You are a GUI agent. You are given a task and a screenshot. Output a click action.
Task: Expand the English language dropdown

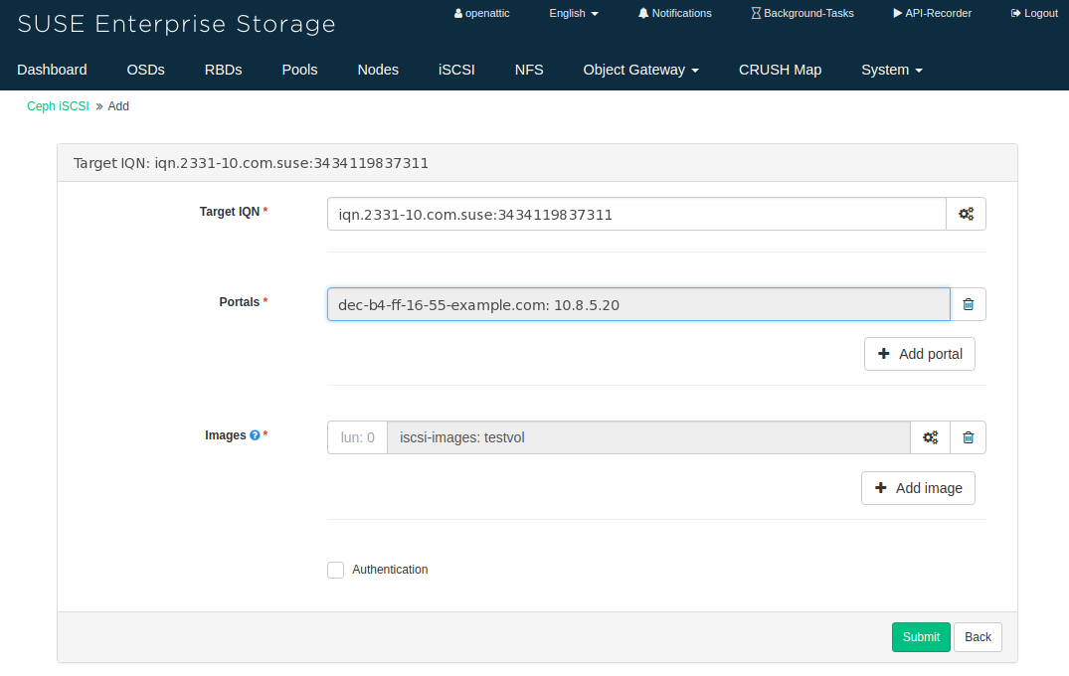[574, 13]
